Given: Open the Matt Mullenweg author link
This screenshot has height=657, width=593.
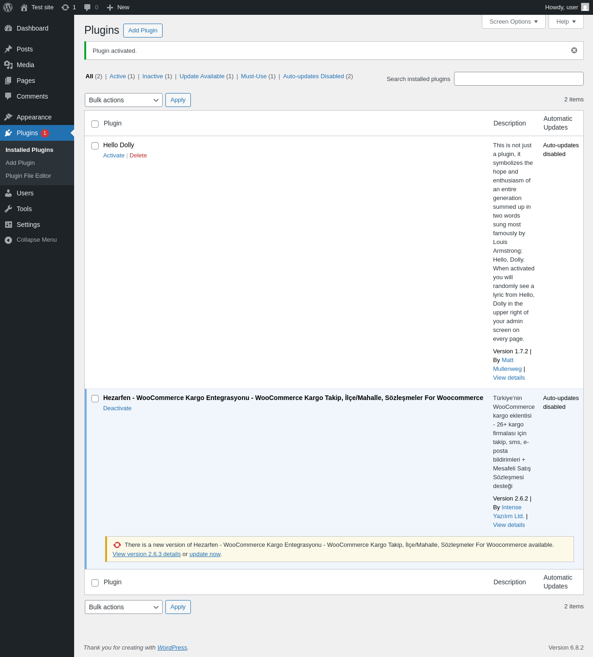Looking at the screenshot, I should click(507, 364).
